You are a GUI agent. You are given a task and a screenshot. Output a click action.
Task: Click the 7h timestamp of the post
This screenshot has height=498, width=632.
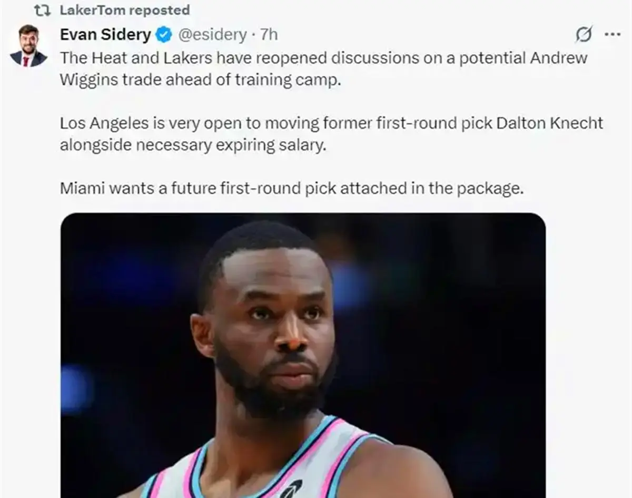[269, 35]
